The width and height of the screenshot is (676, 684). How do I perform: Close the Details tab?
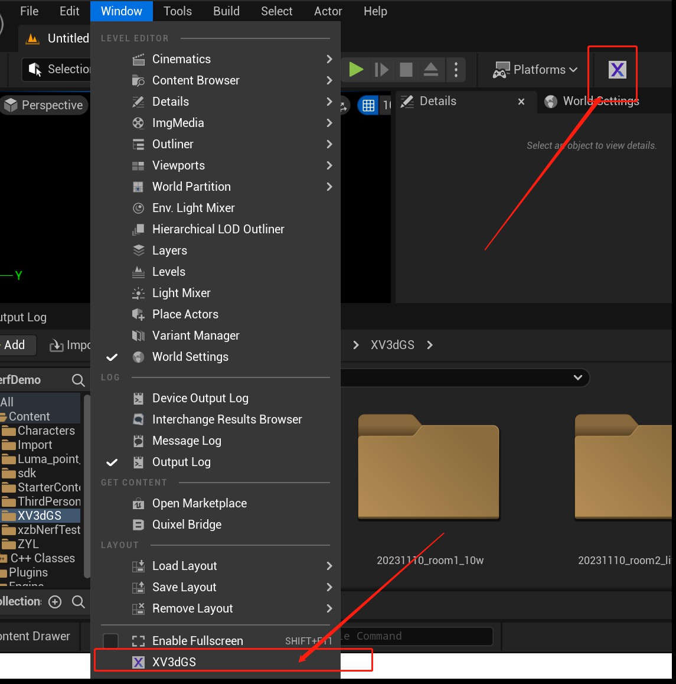tap(521, 102)
